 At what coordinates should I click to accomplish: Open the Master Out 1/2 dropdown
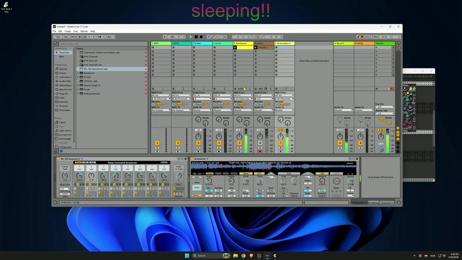385,114
